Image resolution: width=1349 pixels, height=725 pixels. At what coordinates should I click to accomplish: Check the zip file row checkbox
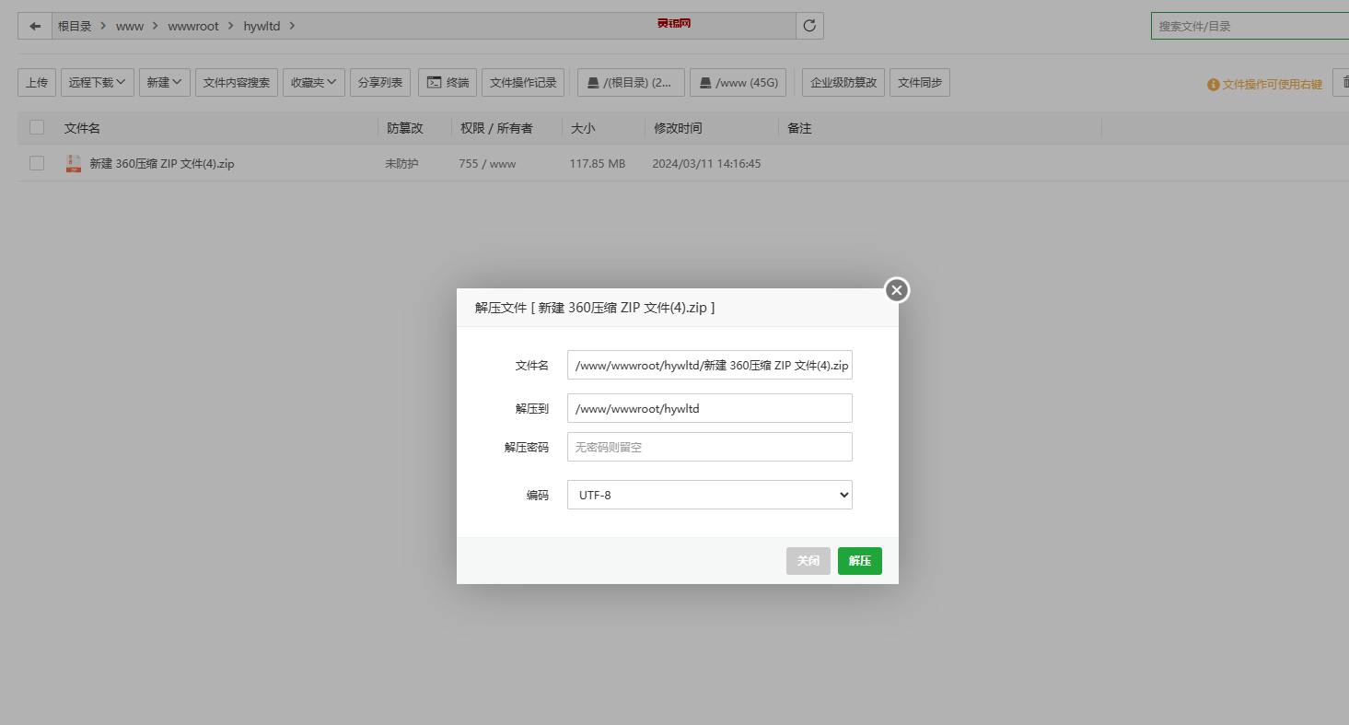pos(37,164)
